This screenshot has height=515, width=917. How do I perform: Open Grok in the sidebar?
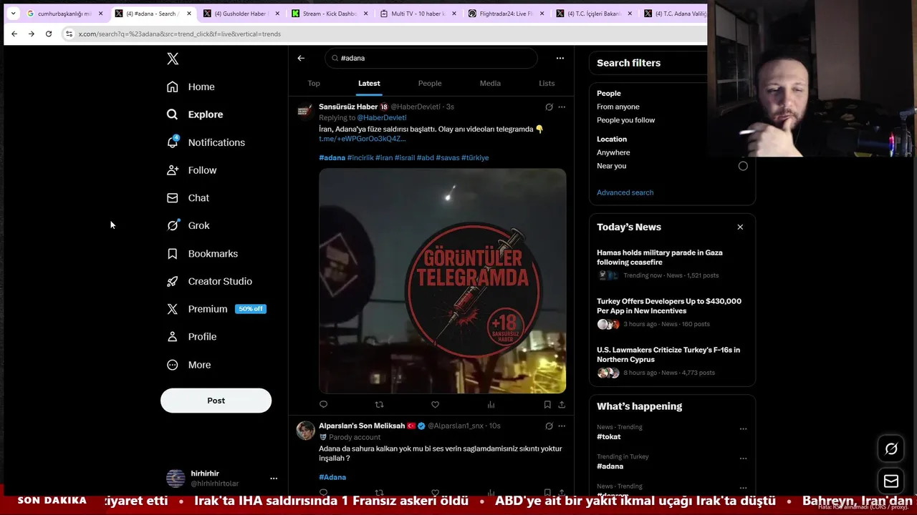click(x=188, y=225)
